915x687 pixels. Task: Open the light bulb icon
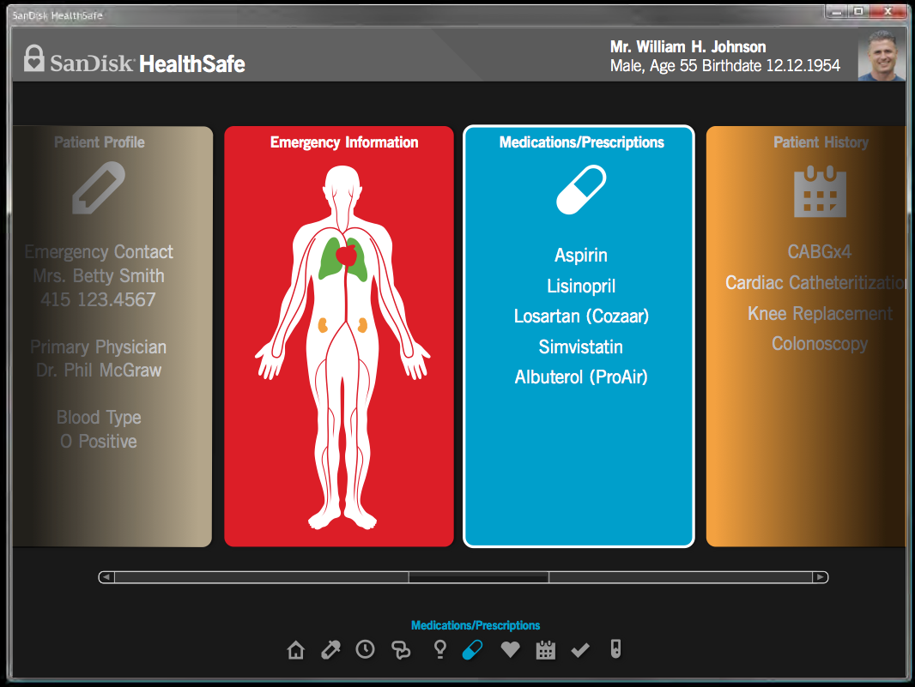(440, 649)
